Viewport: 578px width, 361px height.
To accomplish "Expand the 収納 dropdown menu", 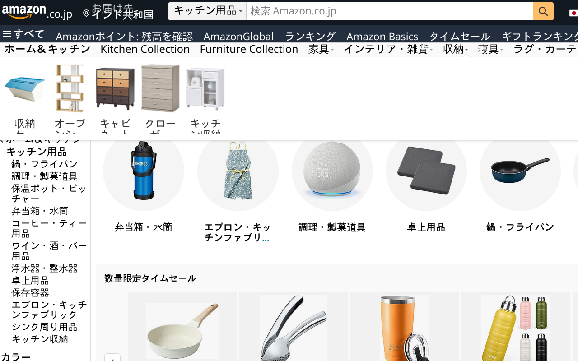I will click(455, 49).
